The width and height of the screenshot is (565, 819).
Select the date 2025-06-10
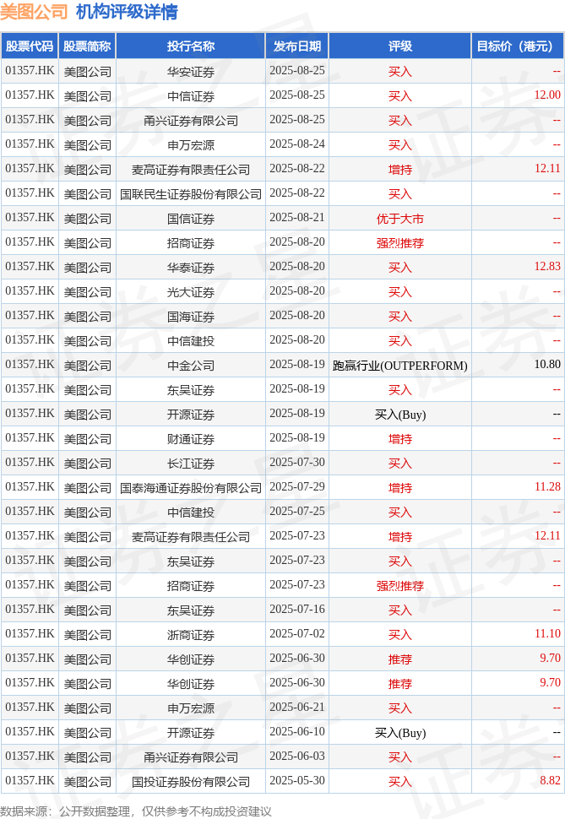coord(297,732)
